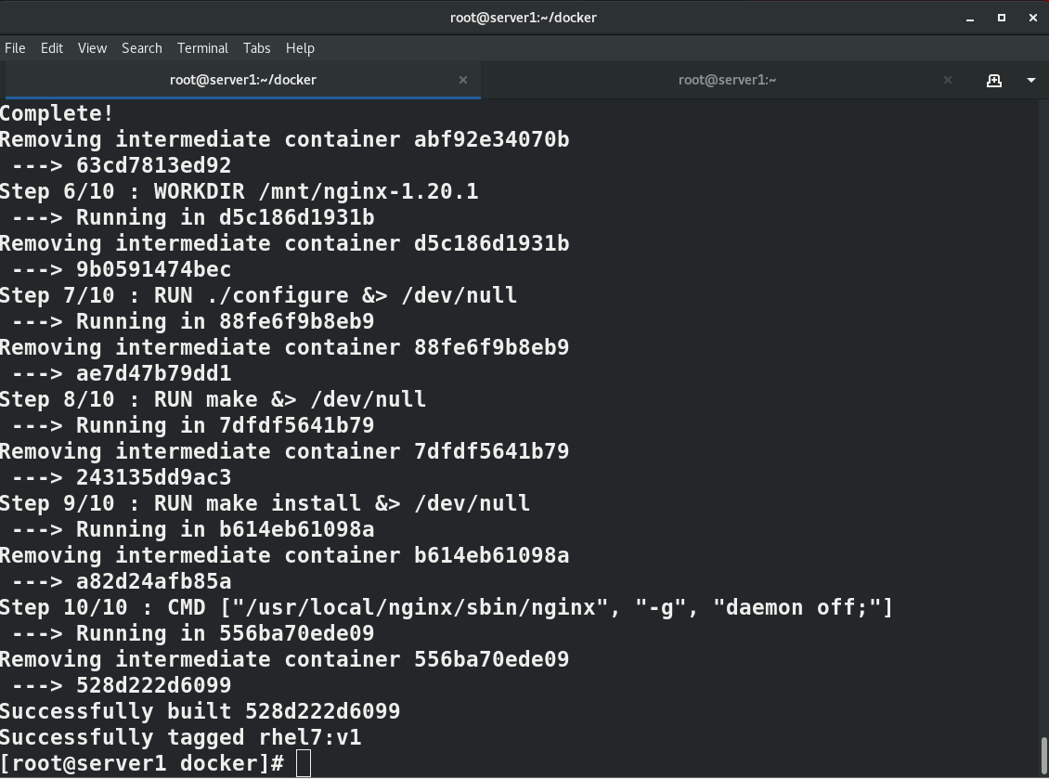This screenshot has width=1049, height=779.
Task: Click 'Running in 7dfdf5641b79' line
Action: click(193, 425)
